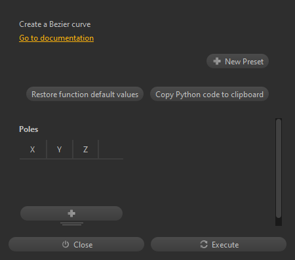Image resolution: width=295 pixels, height=260 pixels.
Task: Click the Poles parameter label
Action: (29, 129)
